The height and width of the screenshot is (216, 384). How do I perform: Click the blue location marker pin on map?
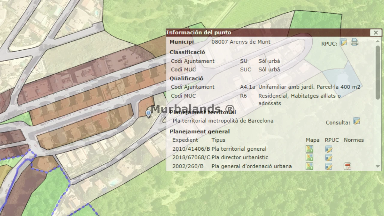click(148, 113)
